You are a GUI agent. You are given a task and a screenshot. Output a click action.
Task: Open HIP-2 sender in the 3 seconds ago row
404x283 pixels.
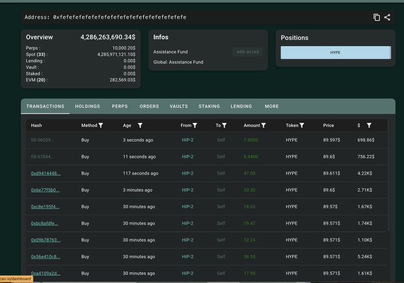188,140
